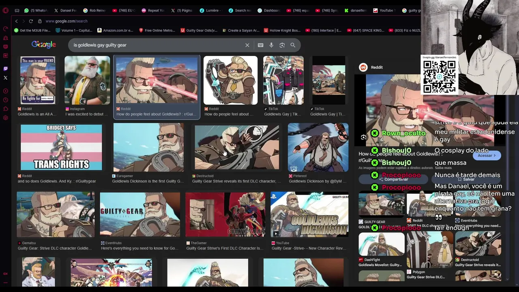Viewport: 519px width, 292px height.
Task: Open the Destructoid Guilty Gear Strive image
Action: (x=237, y=147)
